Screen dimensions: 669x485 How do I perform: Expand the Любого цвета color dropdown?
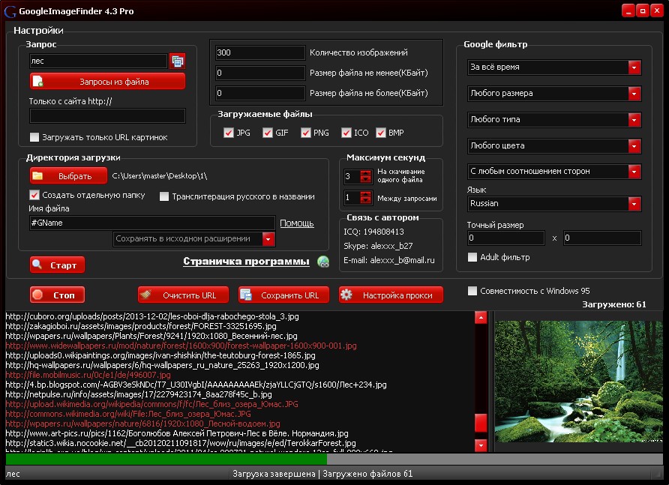[553, 146]
